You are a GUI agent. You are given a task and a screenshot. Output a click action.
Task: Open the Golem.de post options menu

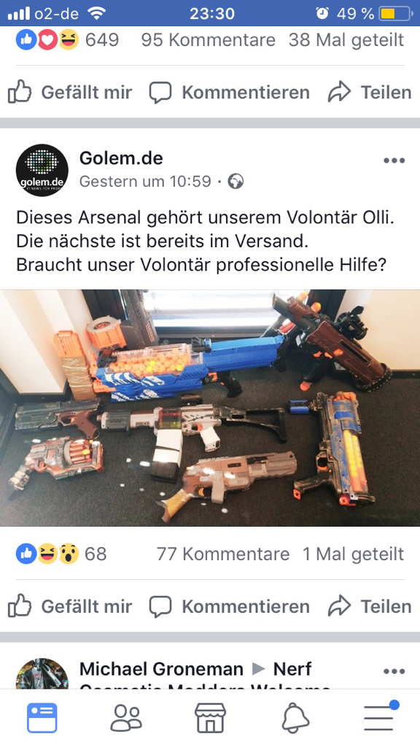(x=394, y=160)
